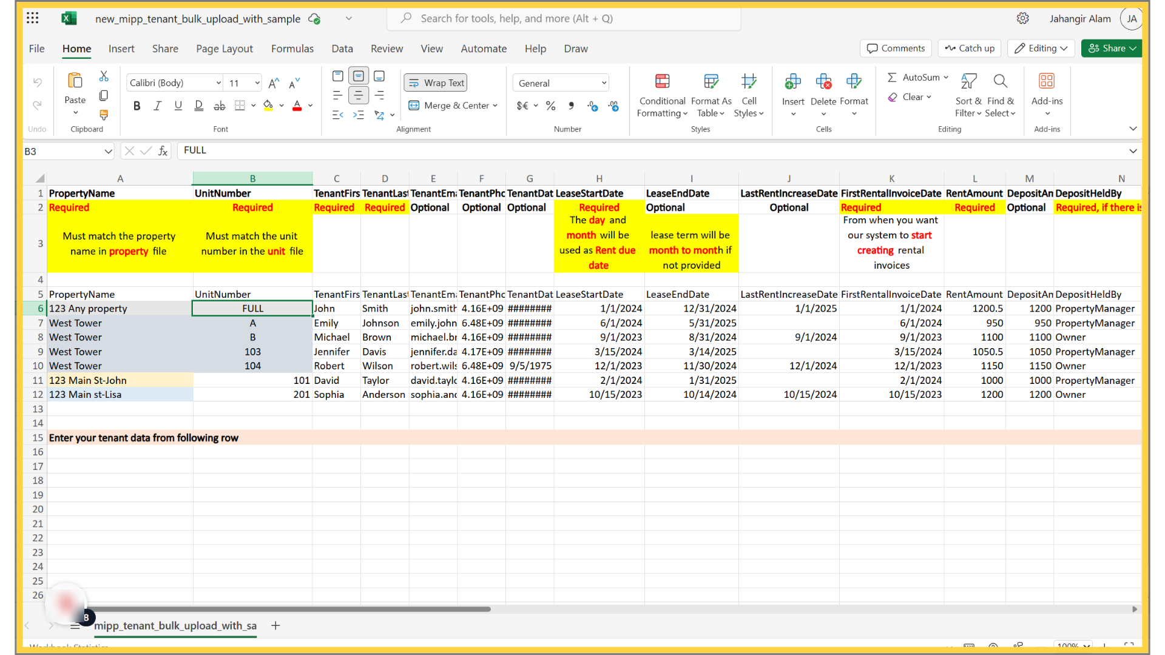This screenshot has height=655, width=1165.
Task: Toggle center horizontal alignment
Action: 359,96
